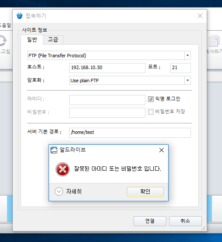Click the 포트 field showing 21
Image resolution: width=222 pixels, height=242 pixels.
tap(180, 68)
